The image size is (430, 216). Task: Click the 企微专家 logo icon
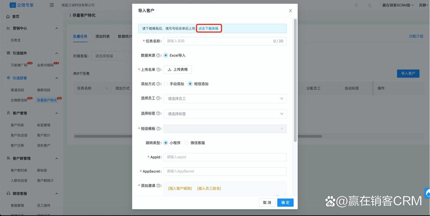point(12,5)
